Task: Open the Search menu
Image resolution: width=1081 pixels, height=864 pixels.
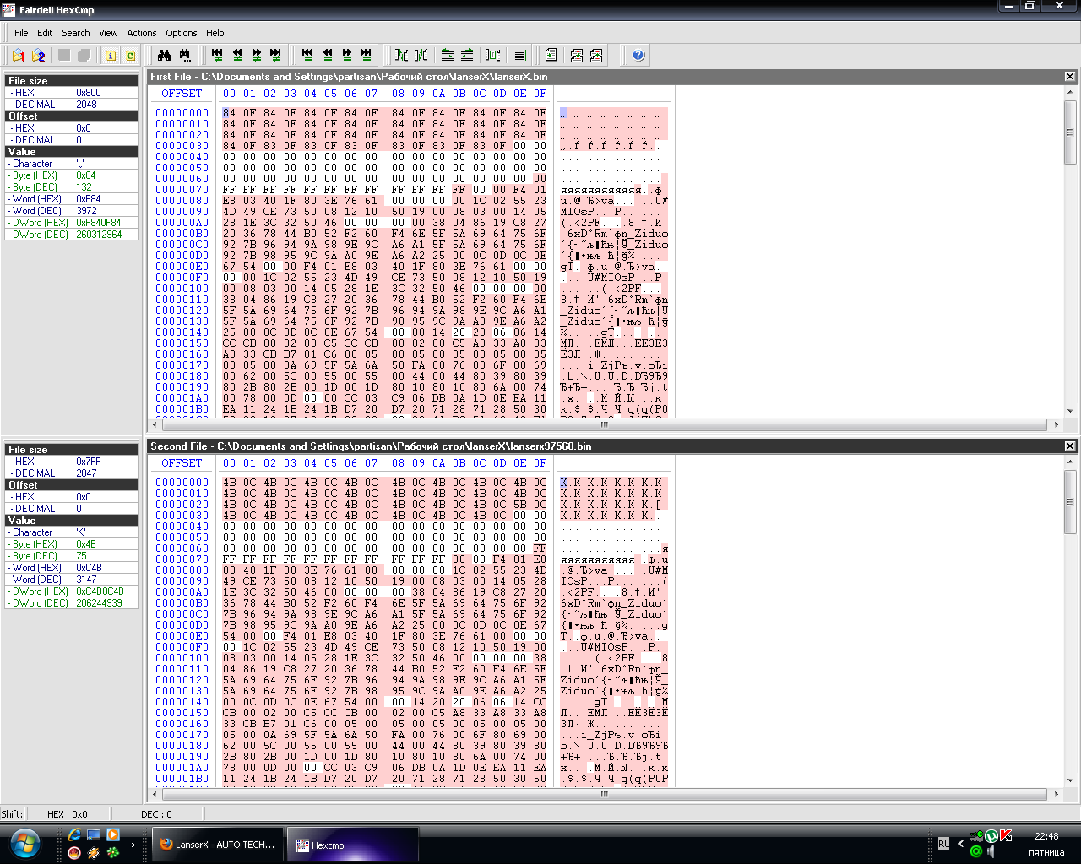Action: click(x=75, y=33)
